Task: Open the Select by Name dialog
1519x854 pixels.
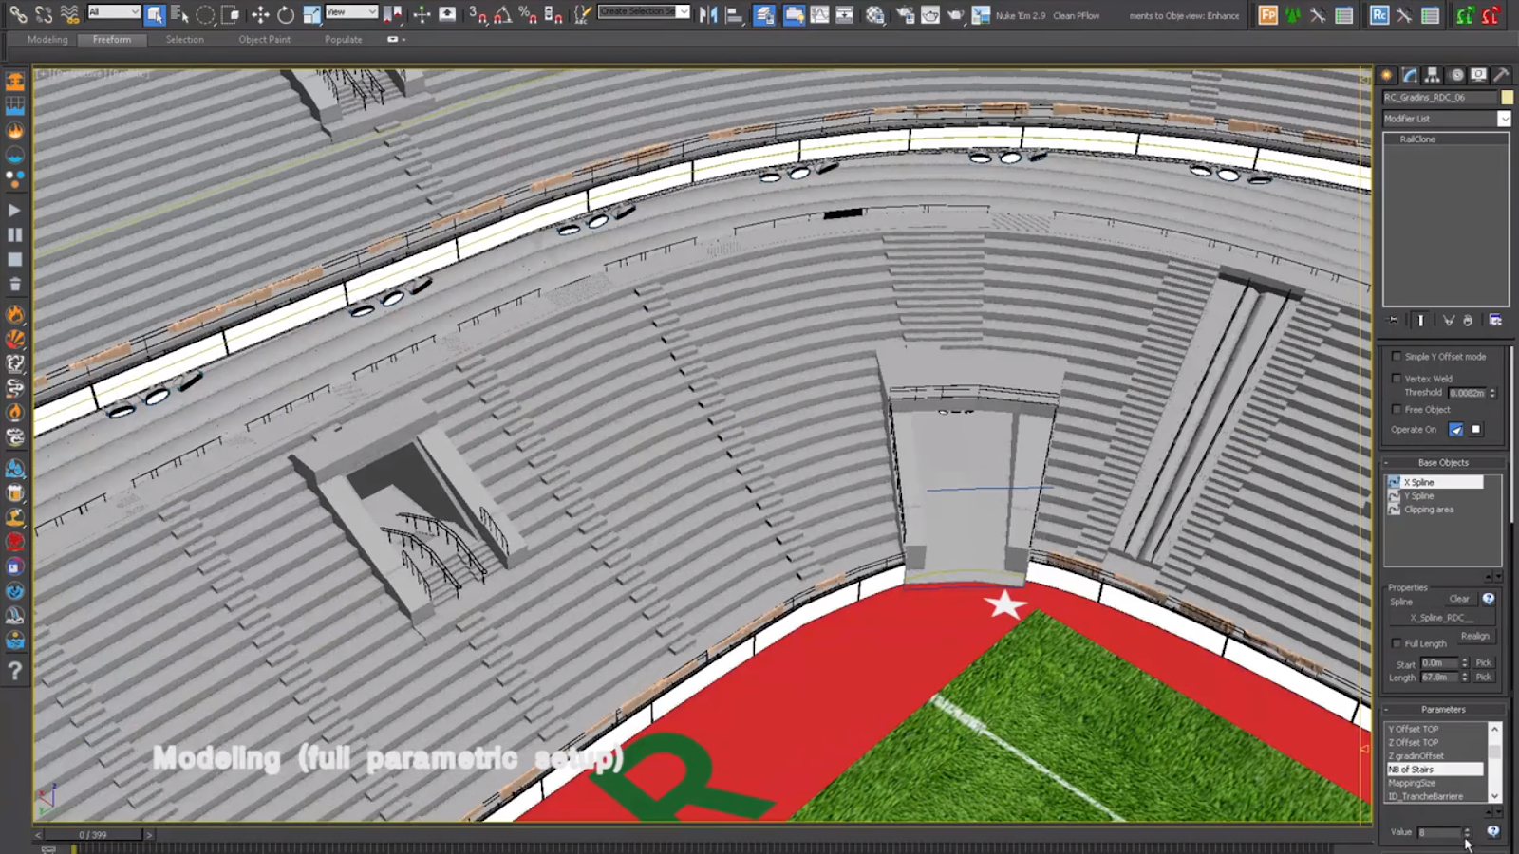Action: (x=180, y=14)
